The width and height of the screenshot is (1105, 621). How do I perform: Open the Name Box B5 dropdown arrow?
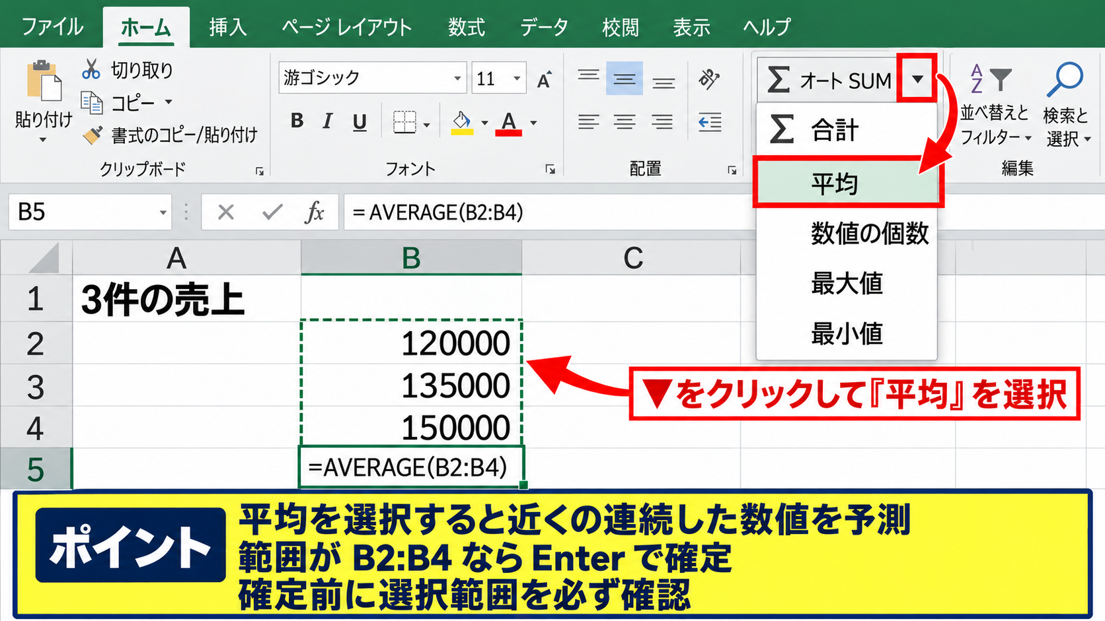[x=163, y=212]
